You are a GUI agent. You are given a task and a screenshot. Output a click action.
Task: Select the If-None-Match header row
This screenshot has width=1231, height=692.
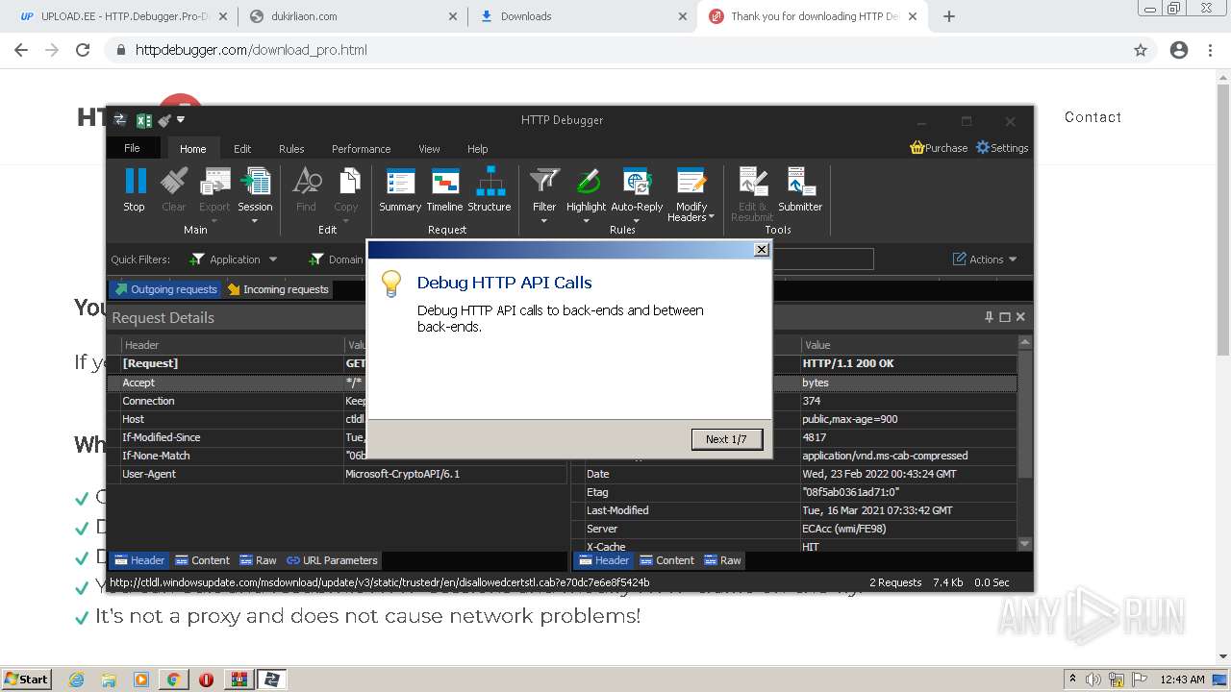coord(337,456)
